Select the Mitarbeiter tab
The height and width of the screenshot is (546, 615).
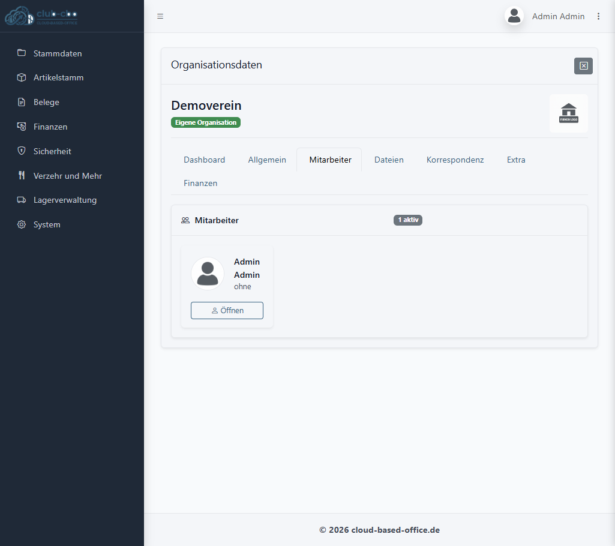(330, 160)
